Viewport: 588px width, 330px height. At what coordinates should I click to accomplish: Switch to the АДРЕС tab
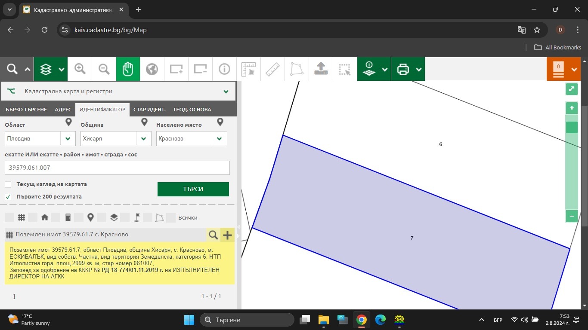coord(63,110)
